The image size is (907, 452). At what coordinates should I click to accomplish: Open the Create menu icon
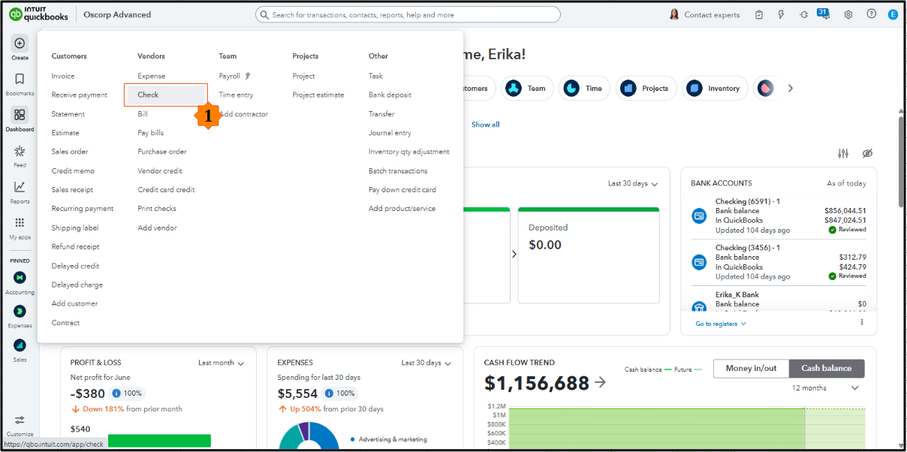(x=20, y=44)
